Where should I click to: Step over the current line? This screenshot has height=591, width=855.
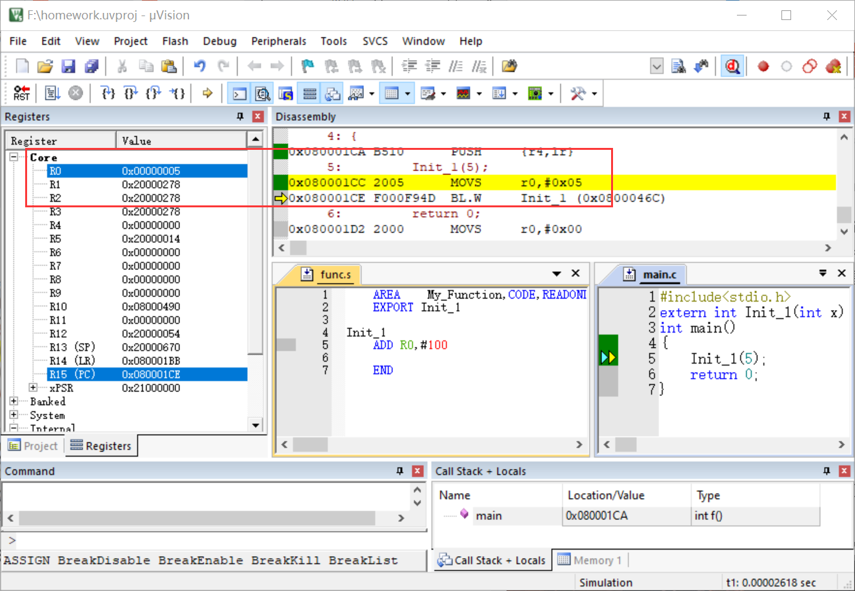coord(131,94)
